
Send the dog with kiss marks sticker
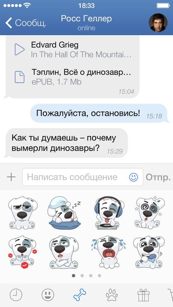[22, 252]
